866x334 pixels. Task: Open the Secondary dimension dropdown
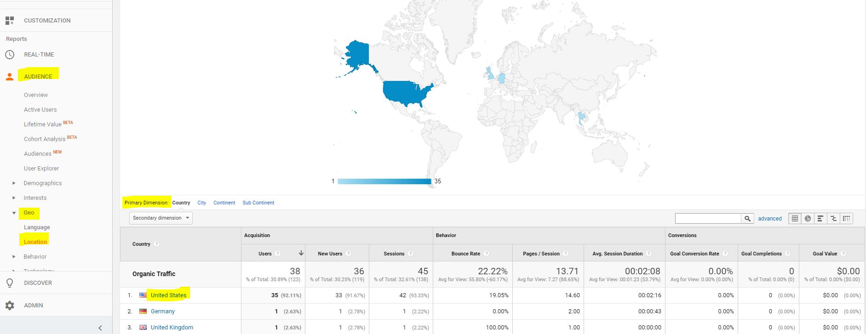click(161, 218)
